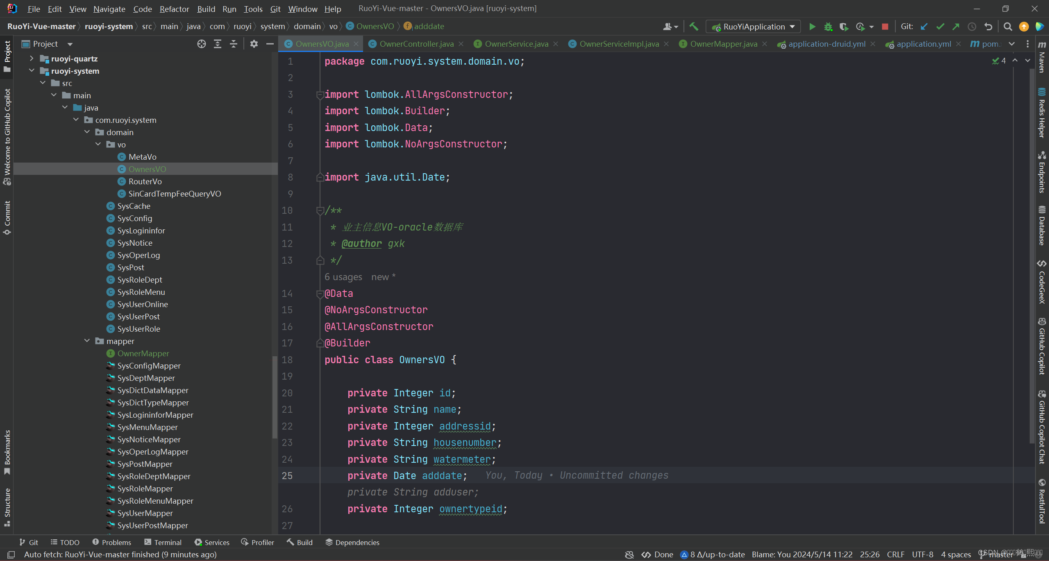This screenshot has width=1049, height=561.
Task: Click Git update project arrow icon
Action: coord(924,27)
